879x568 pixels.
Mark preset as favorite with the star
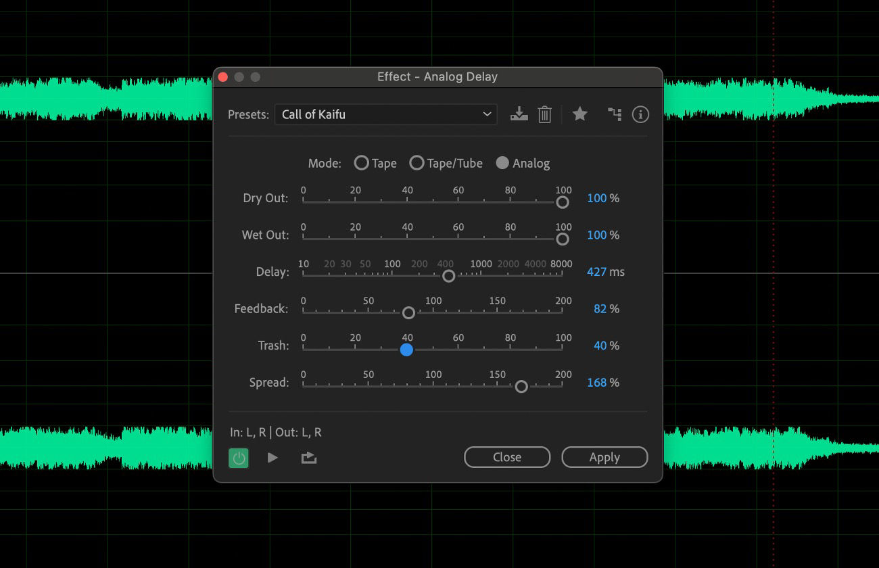click(x=579, y=114)
